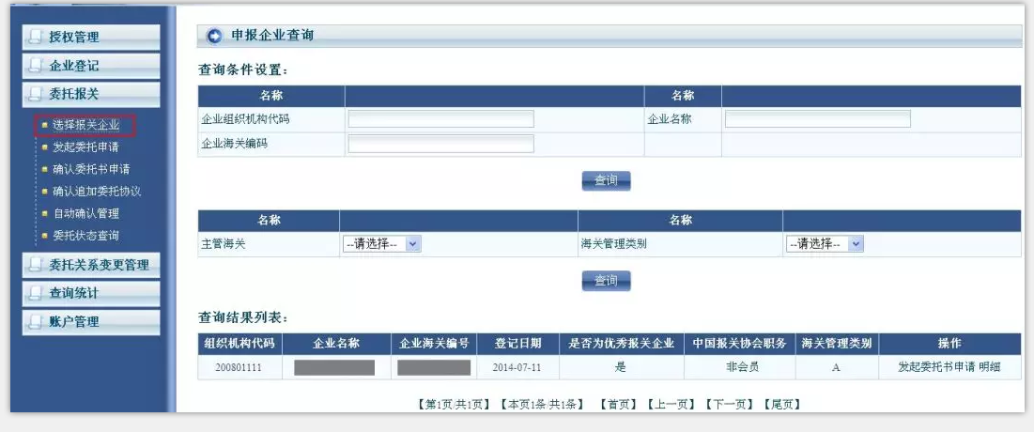Open the 企业登记 sidebar section
1034x432 pixels.
tap(91, 66)
